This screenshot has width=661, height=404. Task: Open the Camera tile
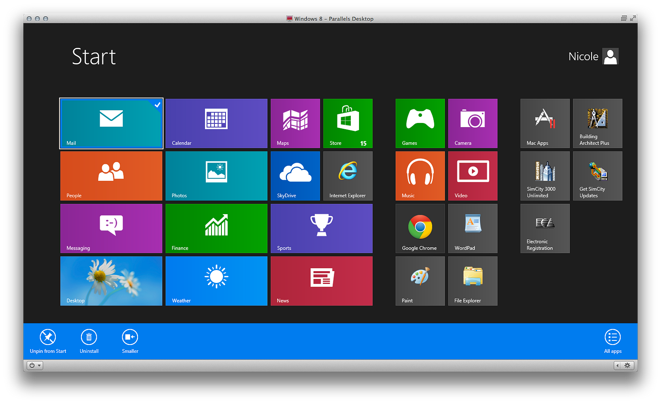click(x=473, y=123)
